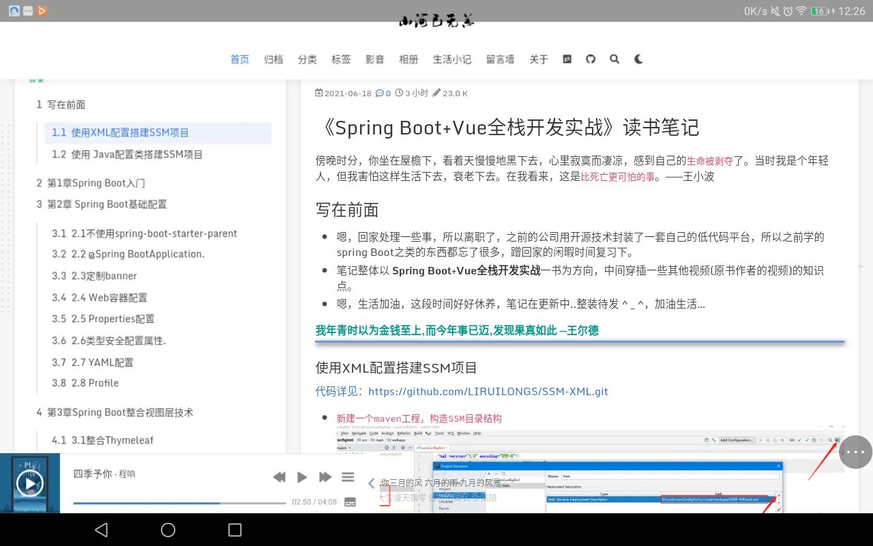The height and width of the screenshot is (546, 873).
Task: Open the 相册 menu item
Action: [x=409, y=59]
